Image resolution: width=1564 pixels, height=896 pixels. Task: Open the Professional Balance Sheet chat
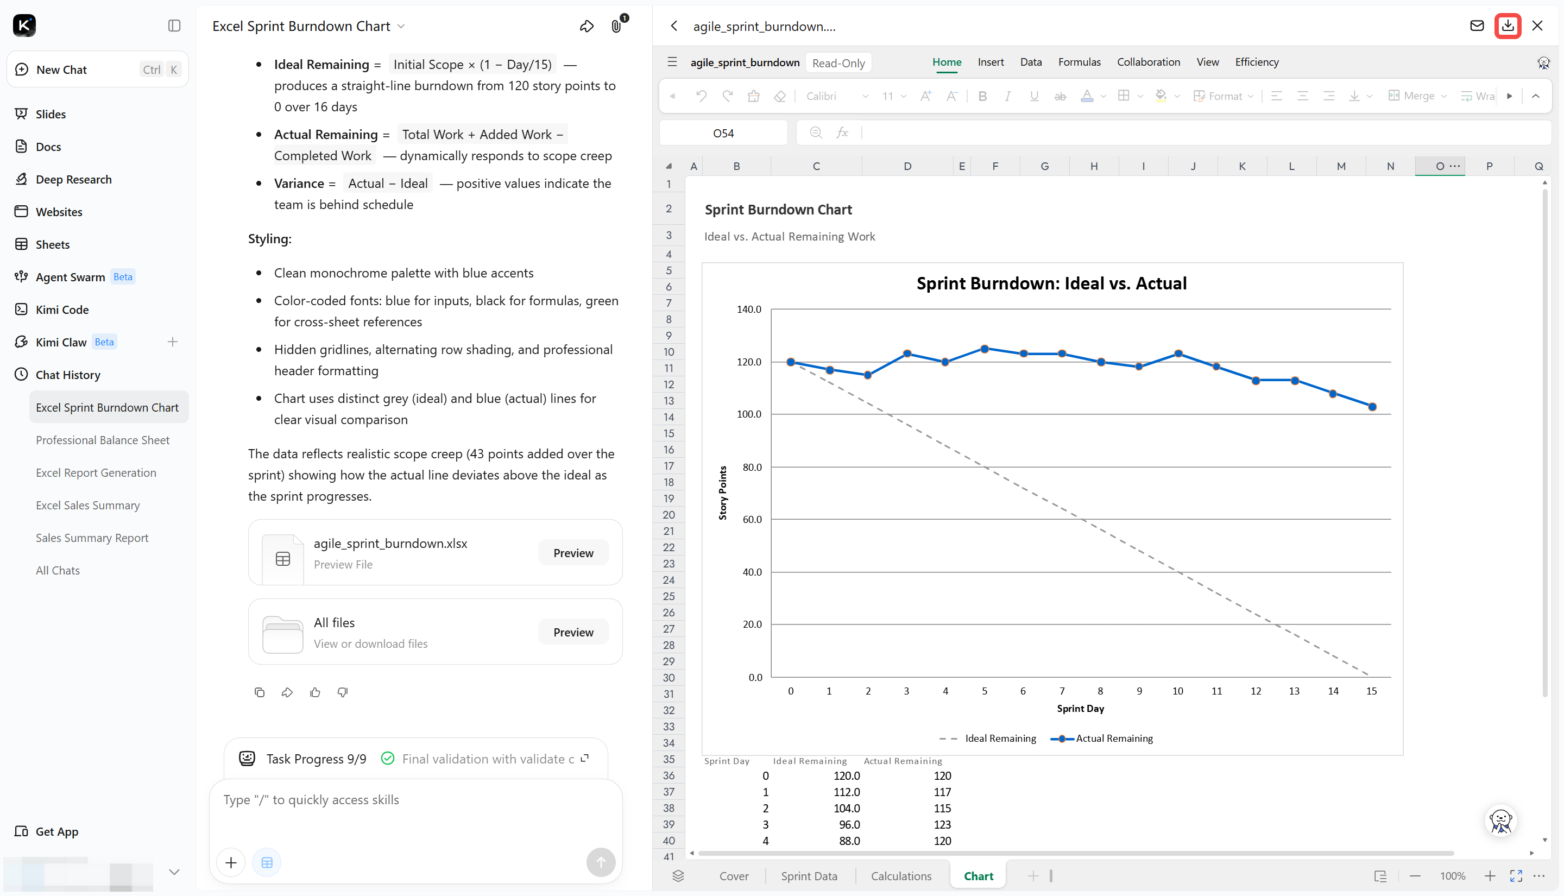click(x=103, y=440)
